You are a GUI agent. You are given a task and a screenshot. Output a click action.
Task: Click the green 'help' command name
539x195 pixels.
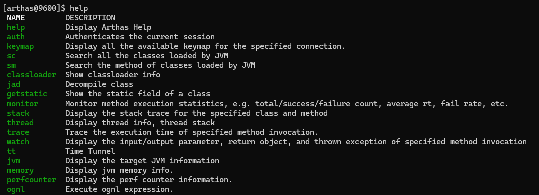(16, 27)
